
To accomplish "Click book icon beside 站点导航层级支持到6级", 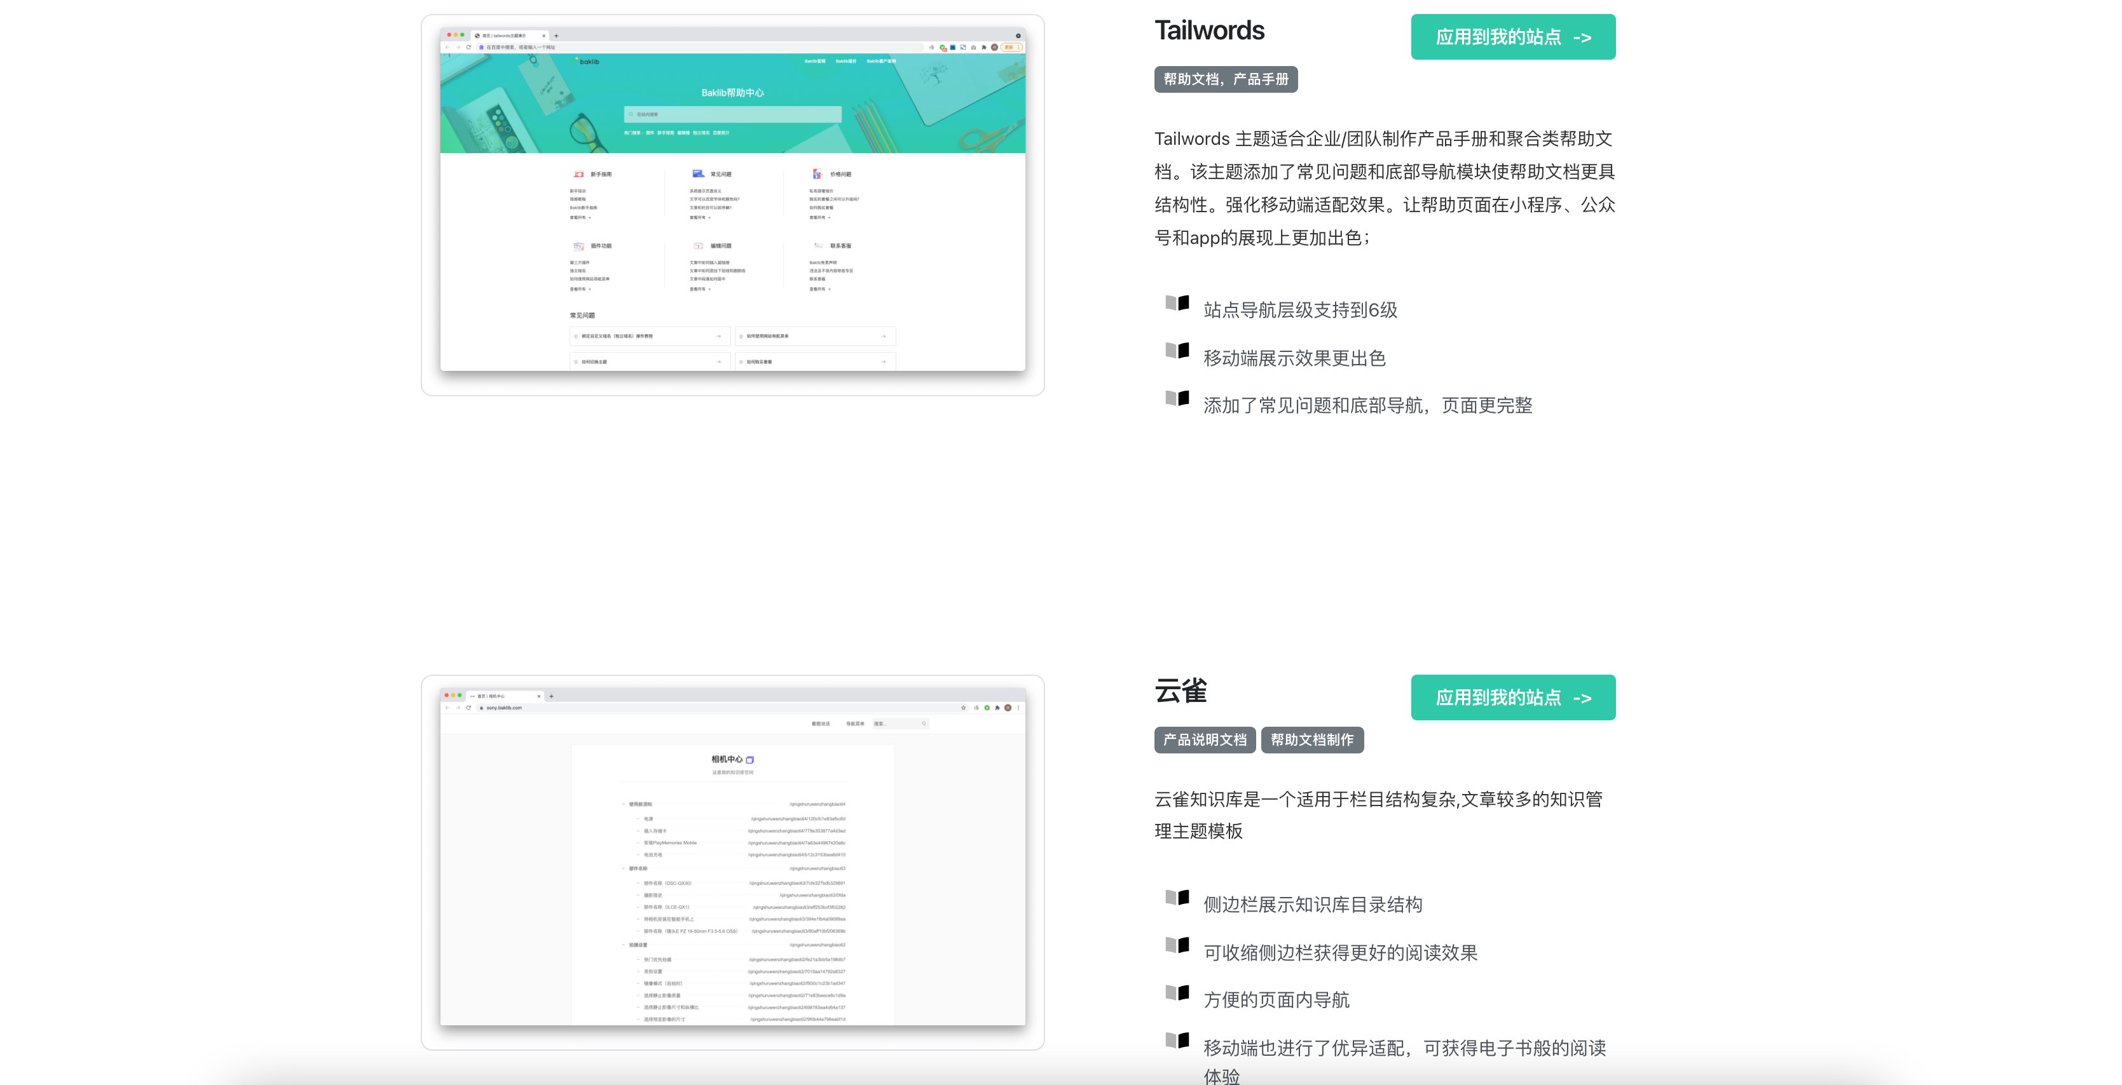I will click(1176, 303).
